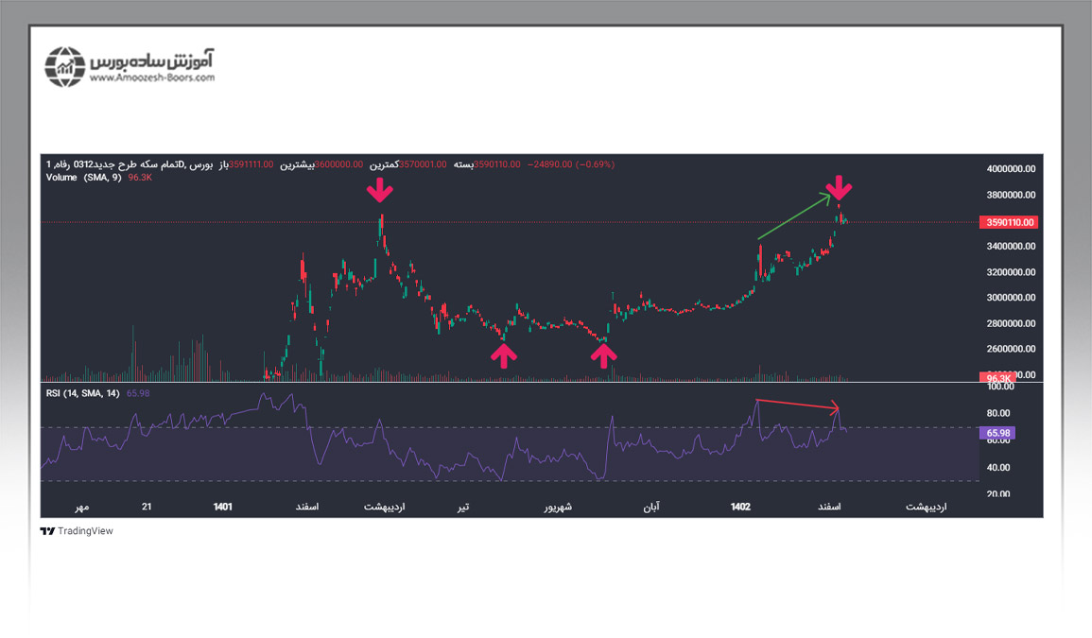Click the 1401 label on the time axis
This screenshot has height=638, width=1092.
[x=222, y=507]
